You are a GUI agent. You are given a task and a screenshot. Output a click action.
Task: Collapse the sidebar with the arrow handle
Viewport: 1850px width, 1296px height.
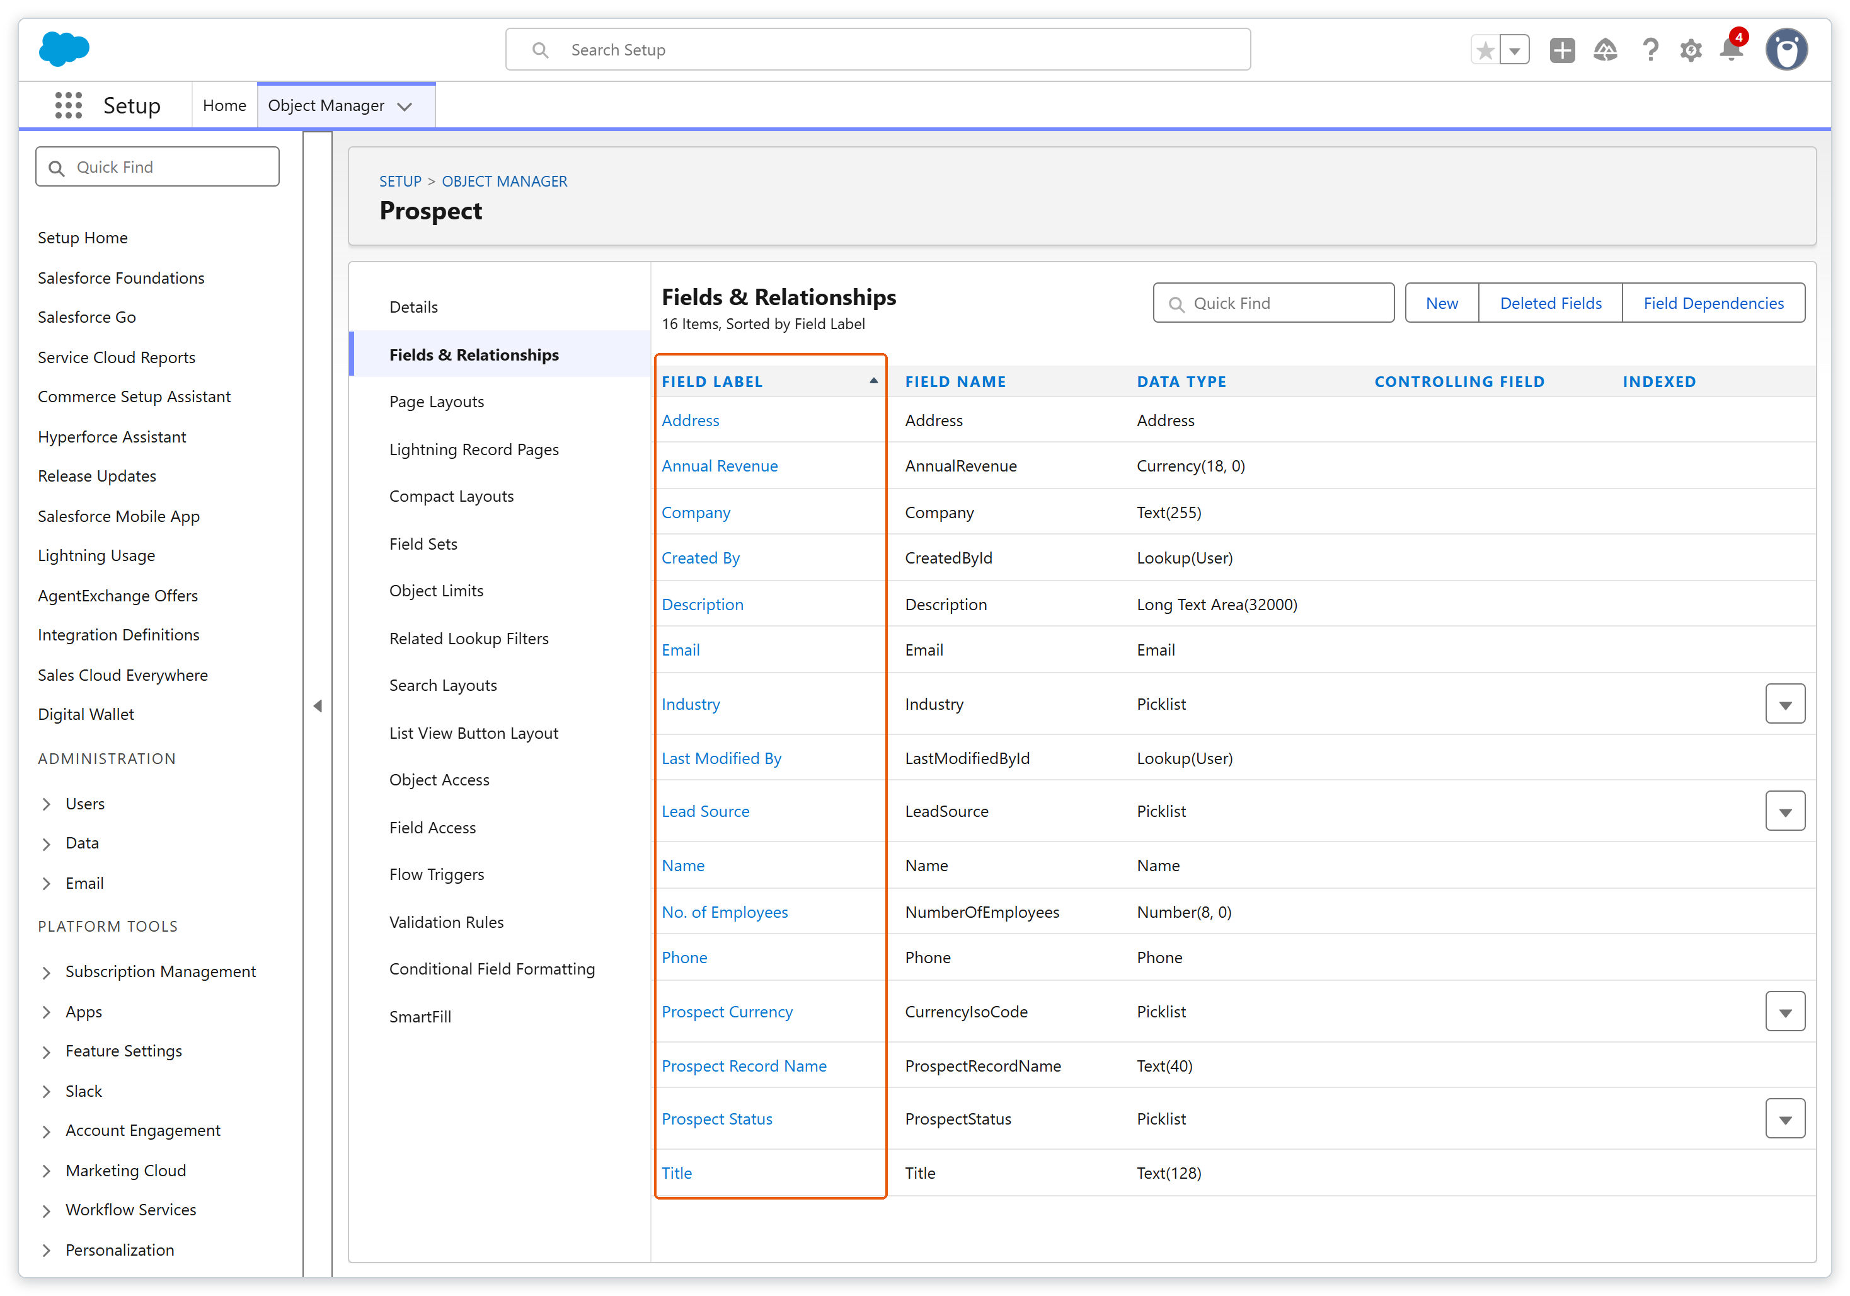coord(318,705)
